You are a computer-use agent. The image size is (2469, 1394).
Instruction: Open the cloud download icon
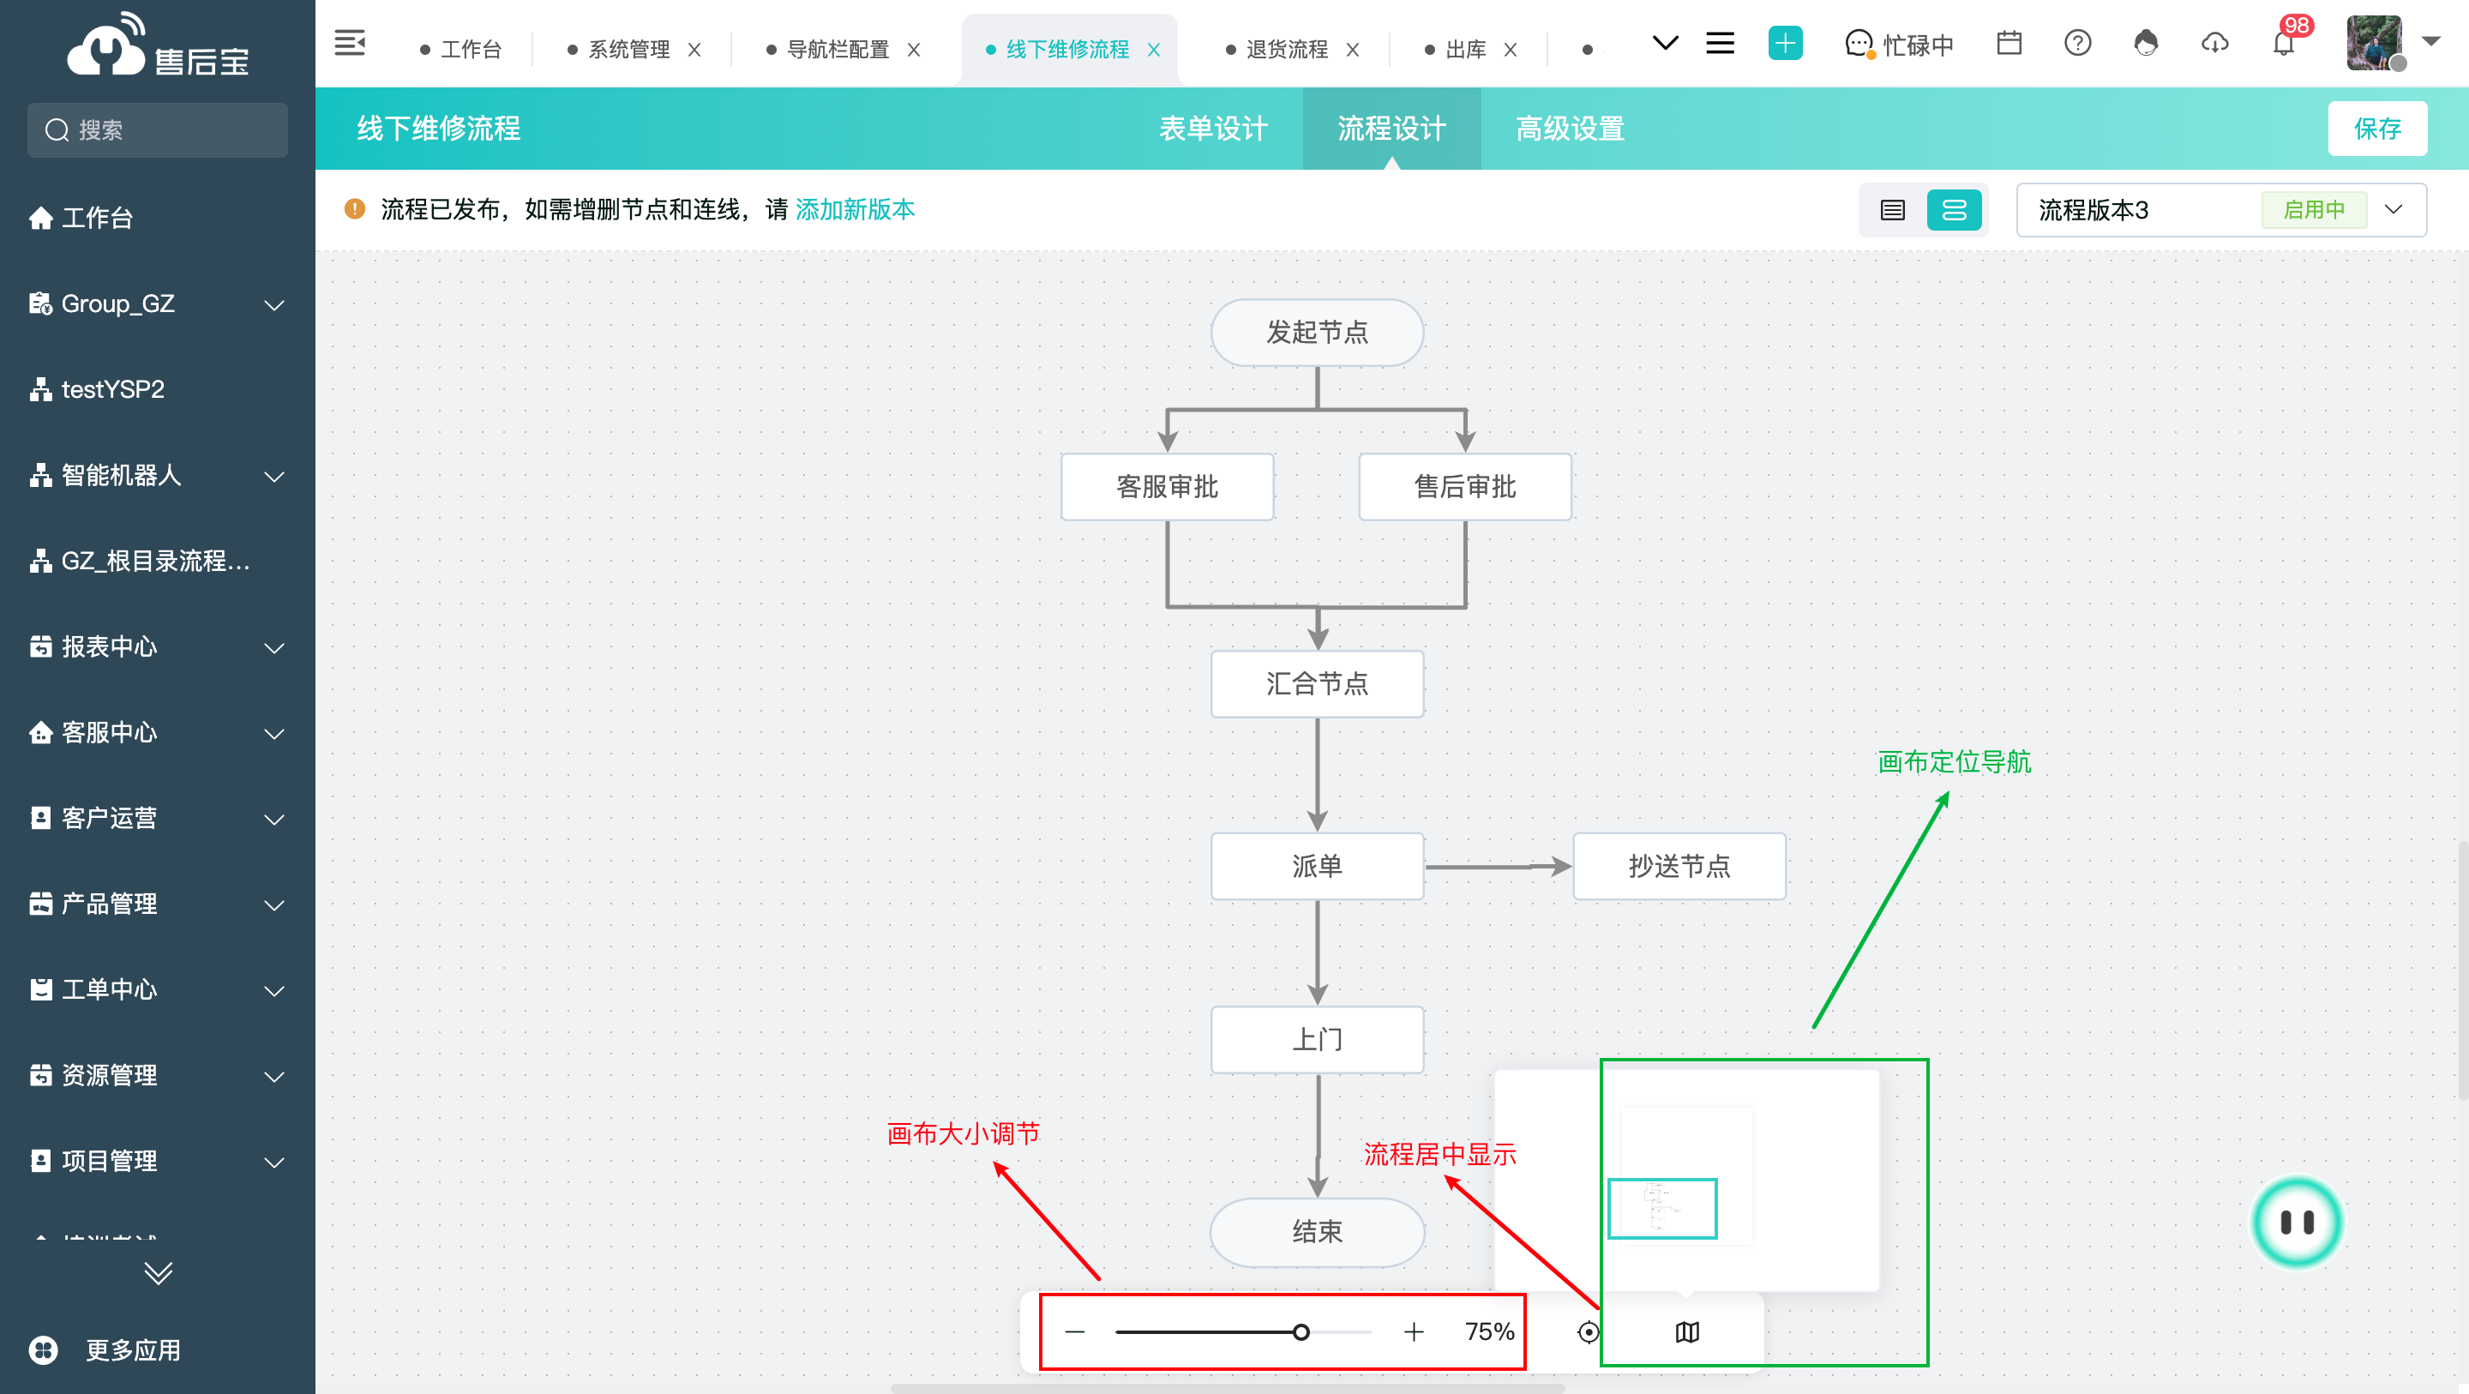2215,44
